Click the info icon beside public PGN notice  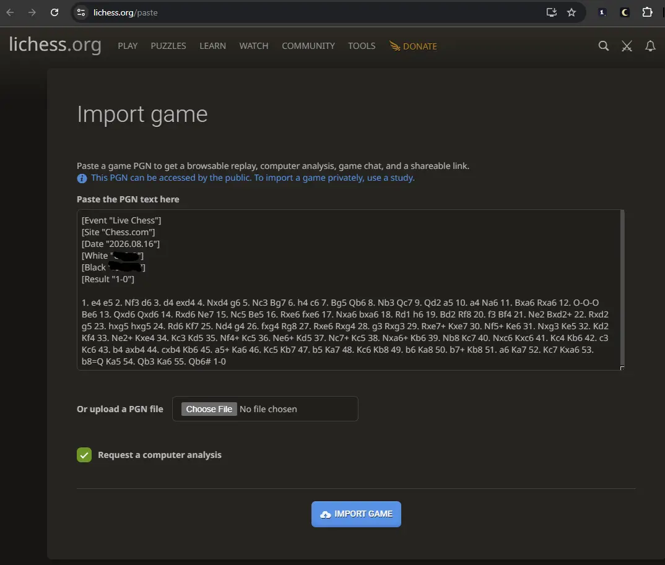82,178
